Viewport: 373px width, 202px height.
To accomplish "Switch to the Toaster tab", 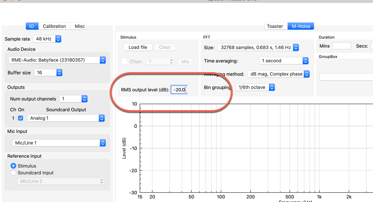I will pos(275,26).
